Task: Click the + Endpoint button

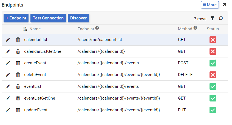Action: tap(16, 18)
